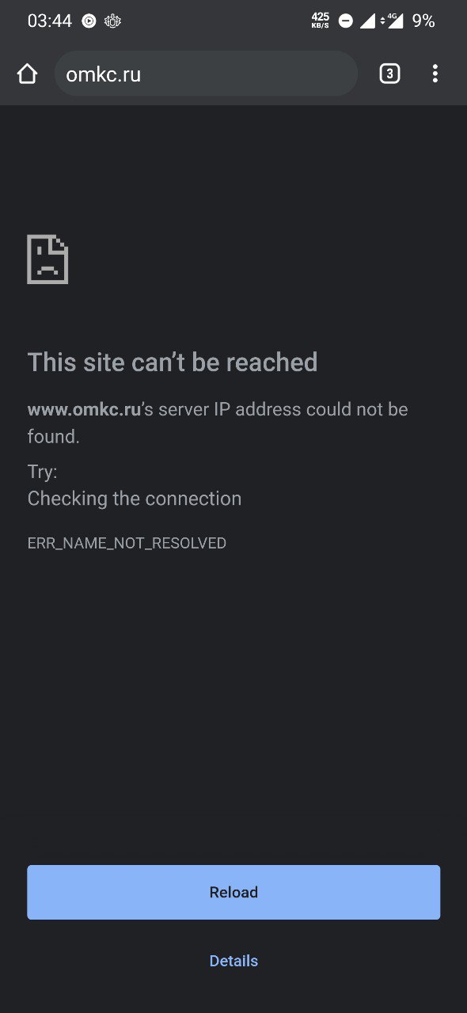Expand the Details link

click(x=233, y=961)
